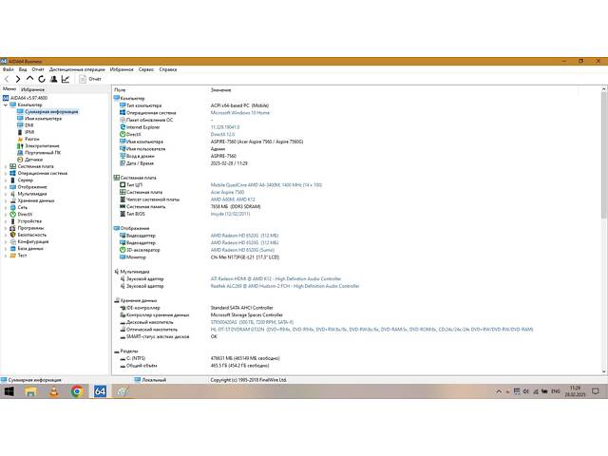Open VLC media player from taskbar
608x456 pixels.
[x=54, y=391]
